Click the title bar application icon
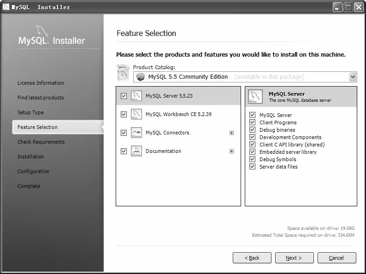The image size is (366, 274). (x=6, y=7)
